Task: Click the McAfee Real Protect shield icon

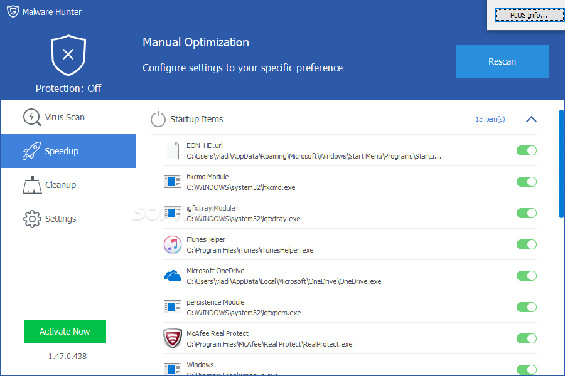Action: 172,338
